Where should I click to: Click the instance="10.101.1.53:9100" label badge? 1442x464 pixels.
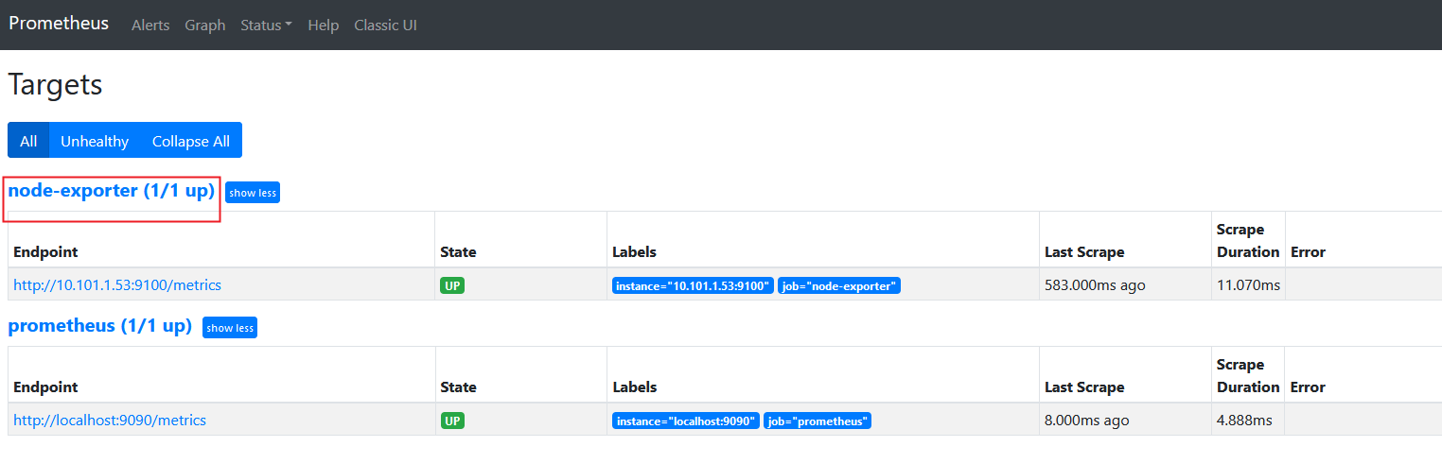click(693, 285)
